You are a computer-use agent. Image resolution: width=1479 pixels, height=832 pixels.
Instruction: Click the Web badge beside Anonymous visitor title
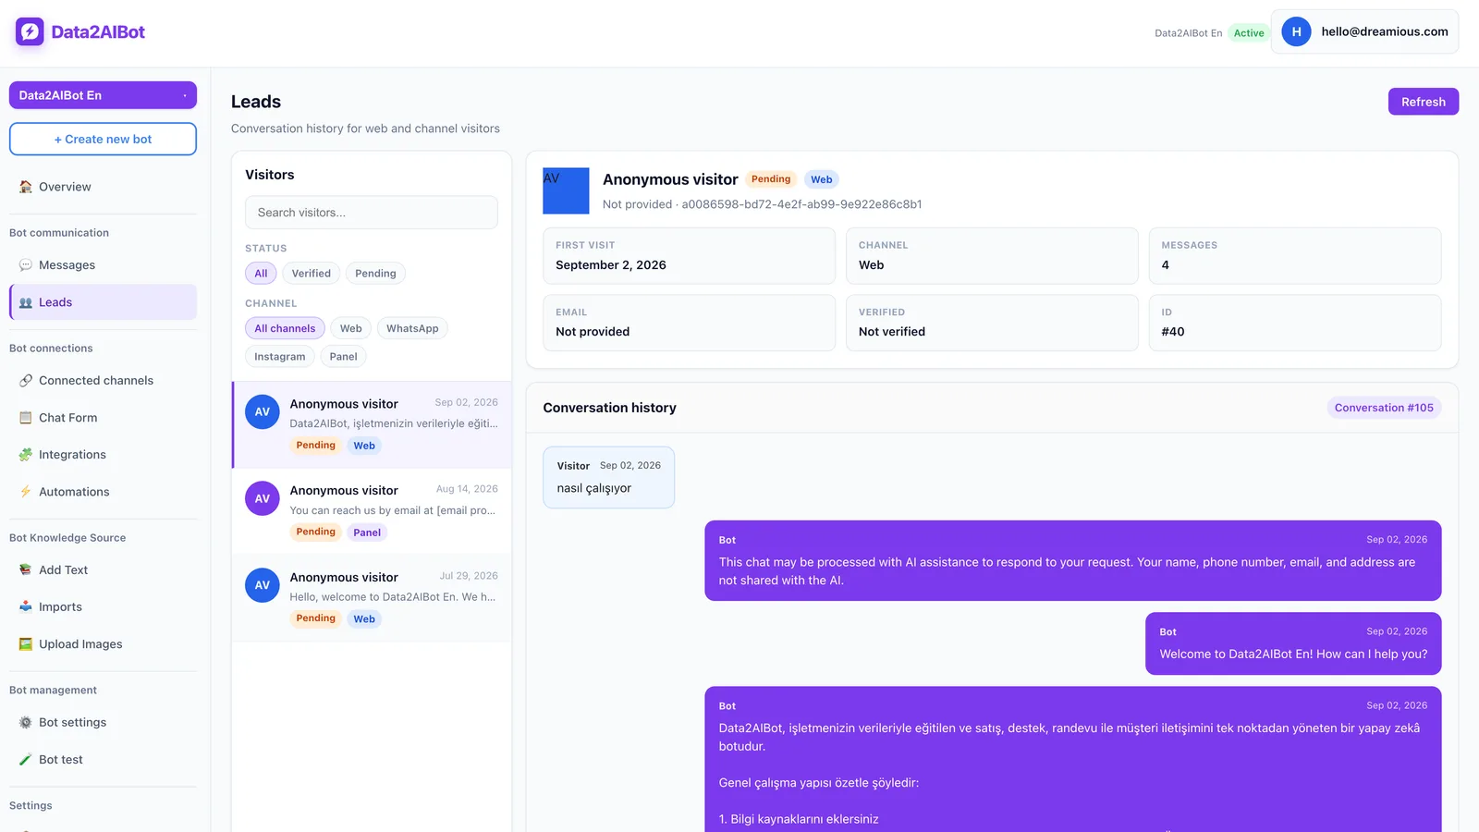tap(822, 179)
